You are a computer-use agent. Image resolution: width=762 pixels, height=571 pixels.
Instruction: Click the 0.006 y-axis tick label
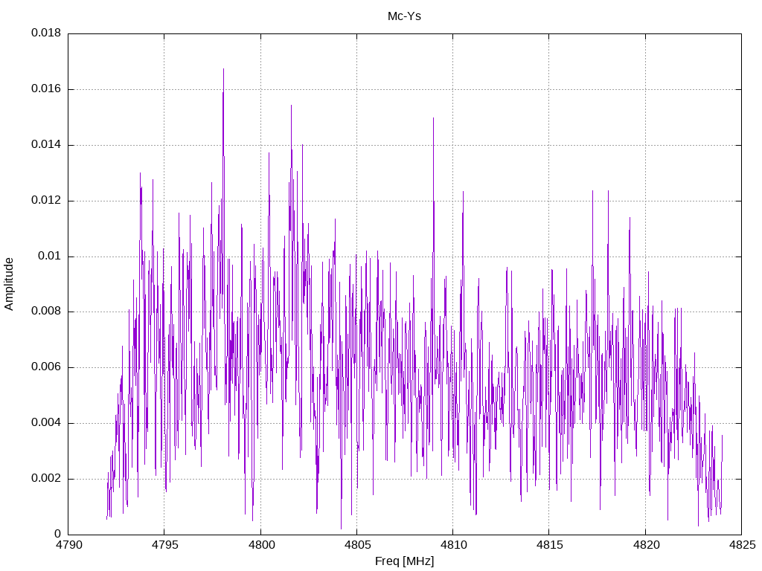coord(46,367)
